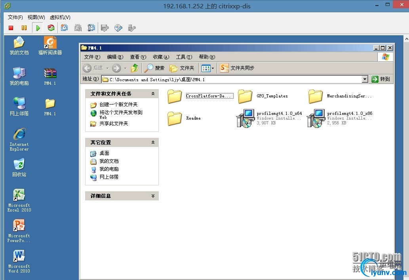
Task: Select 我的文档 desktop icon
Action: pos(19,46)
